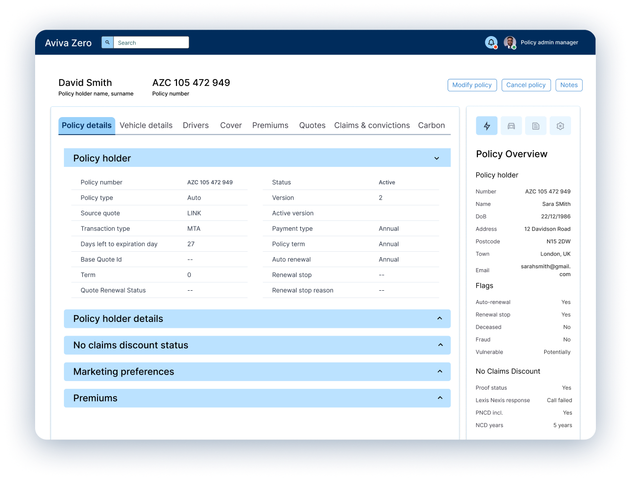Open the notification bell

(491, 42)
